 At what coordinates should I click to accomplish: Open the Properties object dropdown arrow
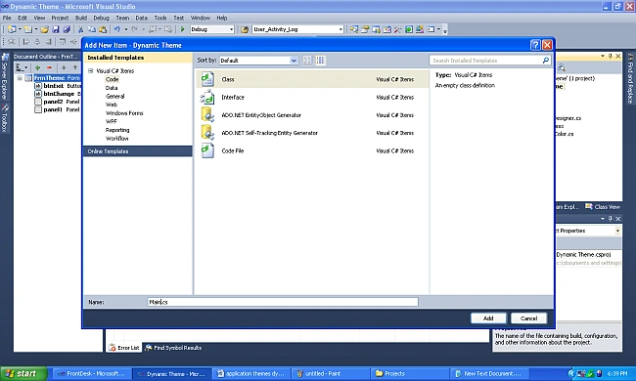617,231
